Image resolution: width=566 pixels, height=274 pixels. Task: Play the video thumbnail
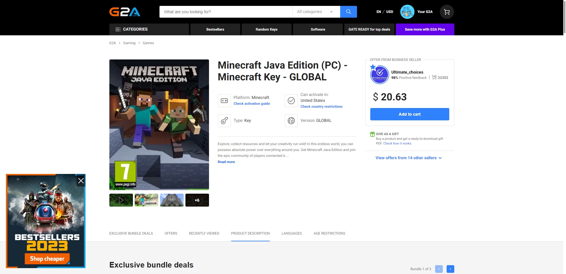(x=121, y=200)
